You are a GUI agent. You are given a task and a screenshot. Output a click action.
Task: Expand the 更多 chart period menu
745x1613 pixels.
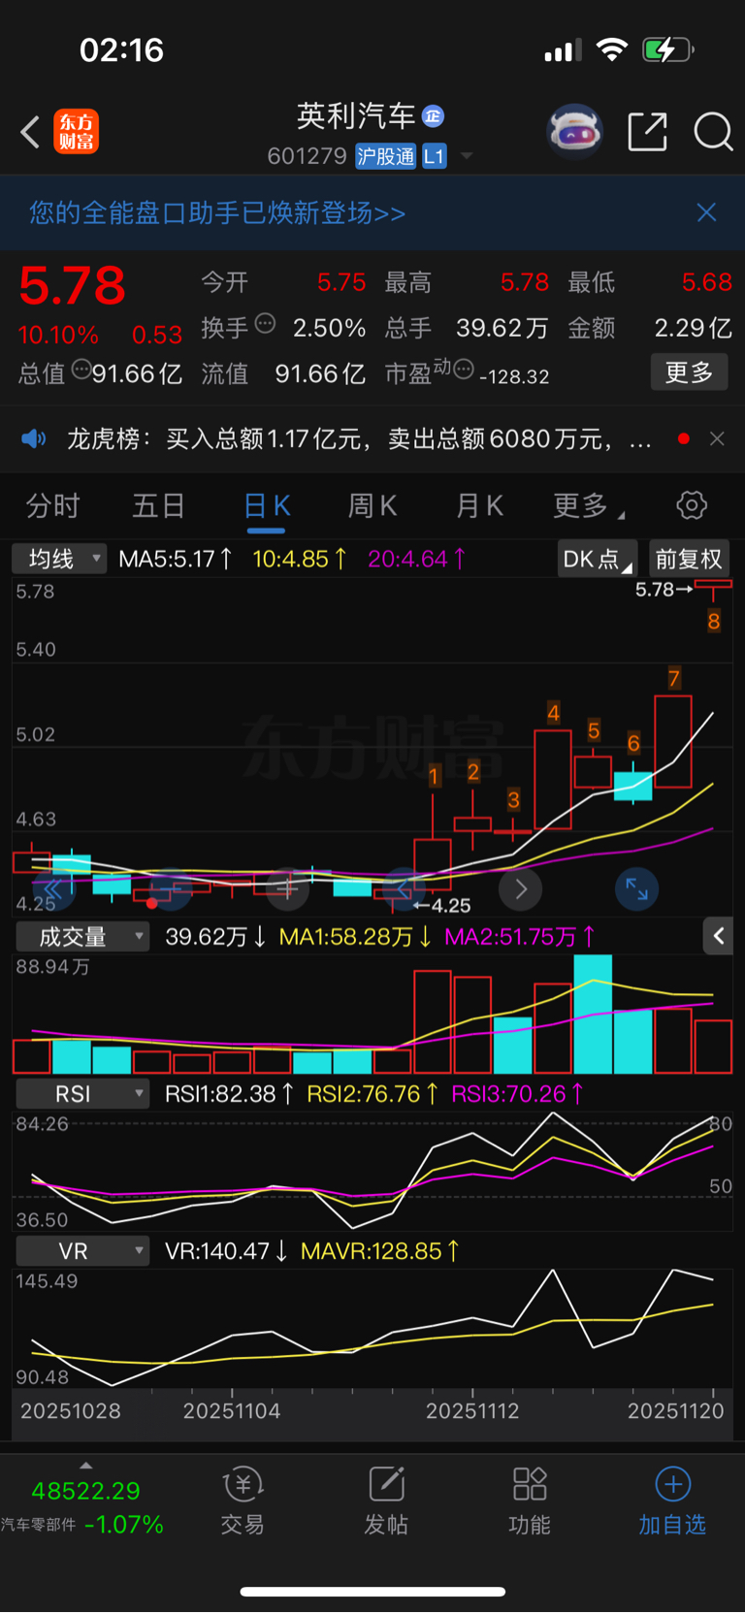pyautogui.click(x=588, y=505)
